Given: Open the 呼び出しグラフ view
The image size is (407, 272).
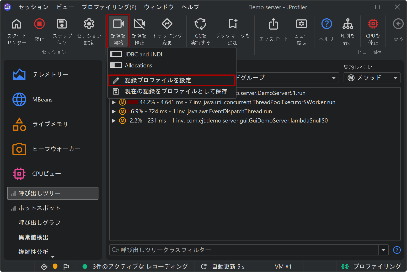Looking at the screenshot, I should click(x=39, y=223).
